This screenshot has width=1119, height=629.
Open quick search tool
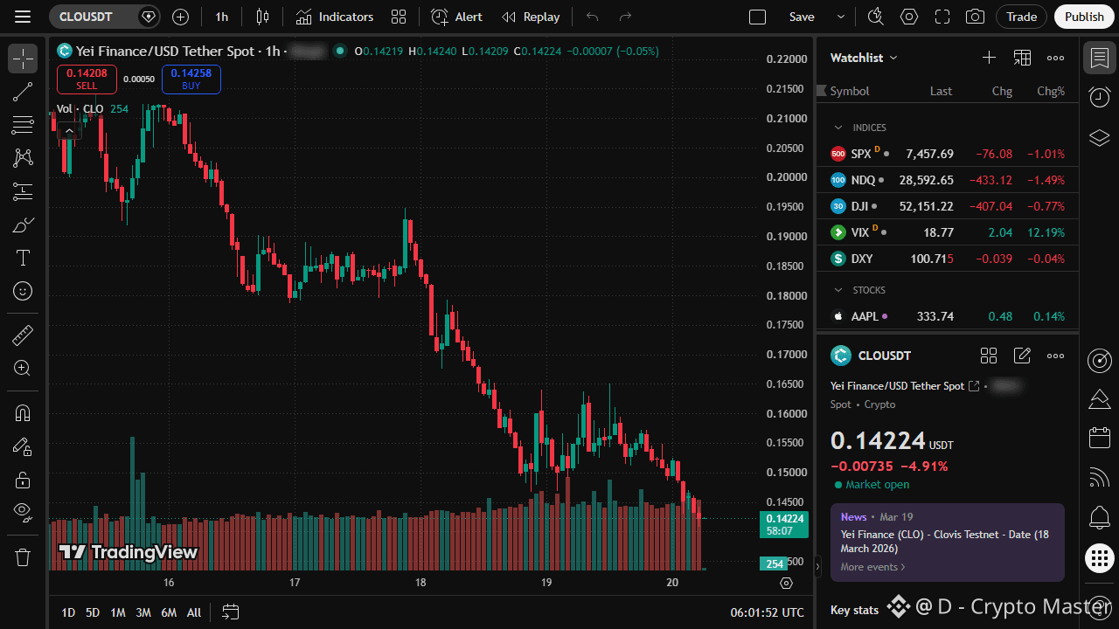tap(875, 17)
